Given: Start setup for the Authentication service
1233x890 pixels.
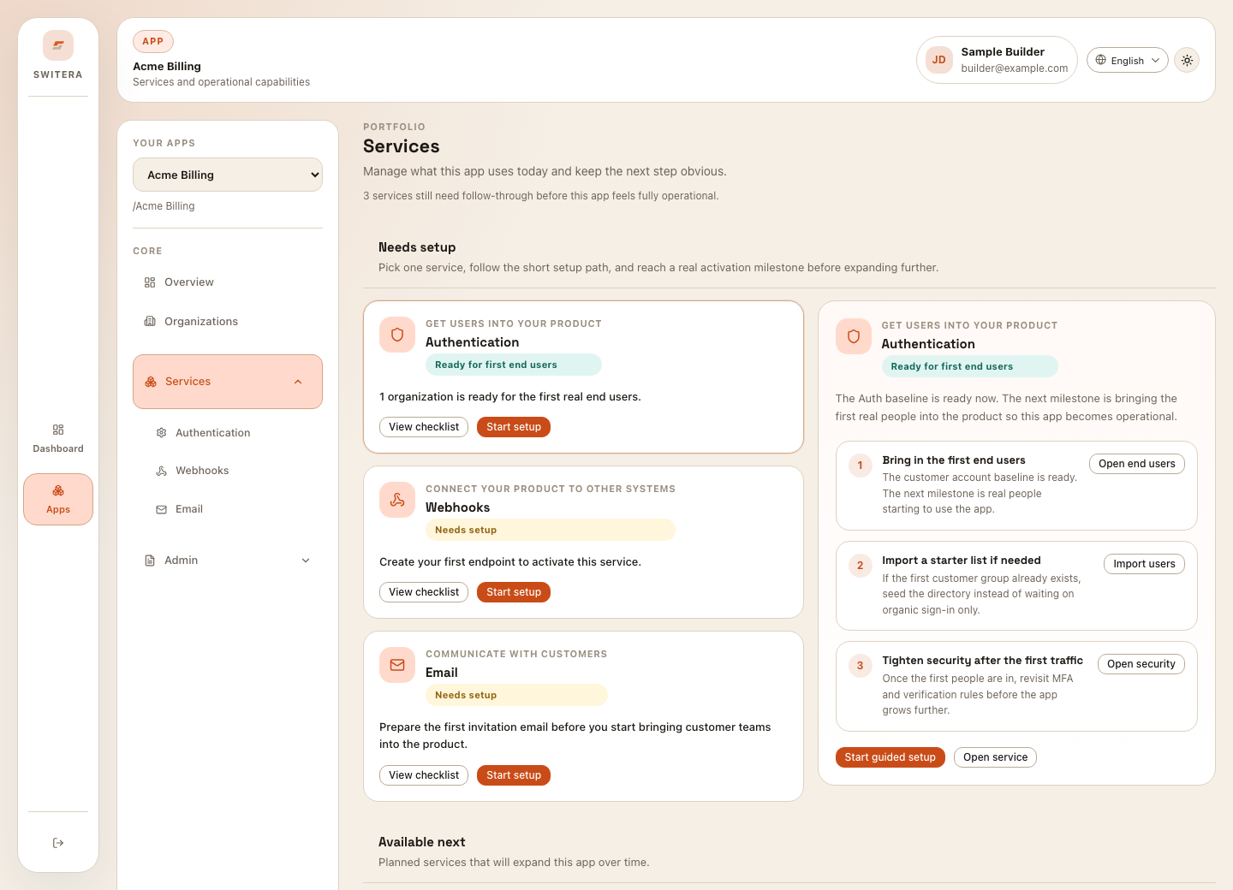Looking at the screenshot, I should pos(514,427).
